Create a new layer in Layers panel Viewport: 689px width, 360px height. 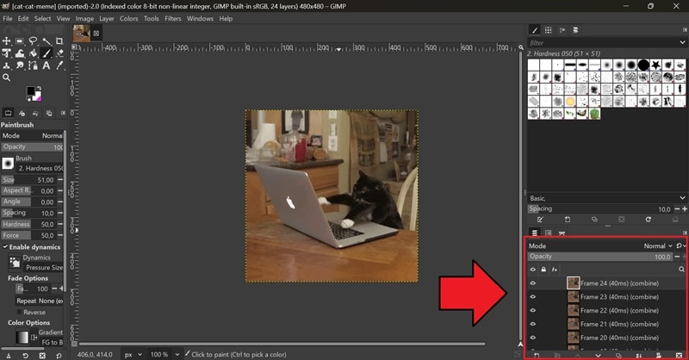point(537,355)
